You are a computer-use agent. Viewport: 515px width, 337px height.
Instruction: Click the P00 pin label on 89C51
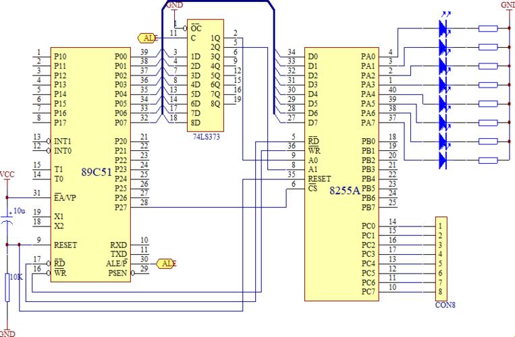point(121,57)
